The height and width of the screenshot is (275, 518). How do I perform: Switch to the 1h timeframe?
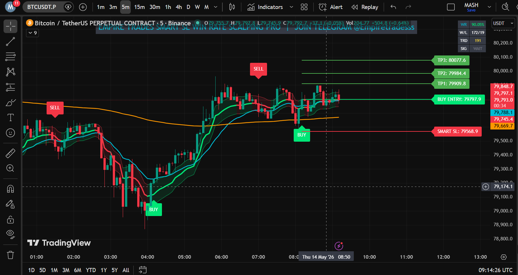tap(168, 7)
